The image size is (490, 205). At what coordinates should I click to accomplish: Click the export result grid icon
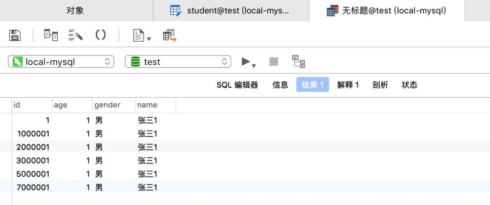coord(169,35)
